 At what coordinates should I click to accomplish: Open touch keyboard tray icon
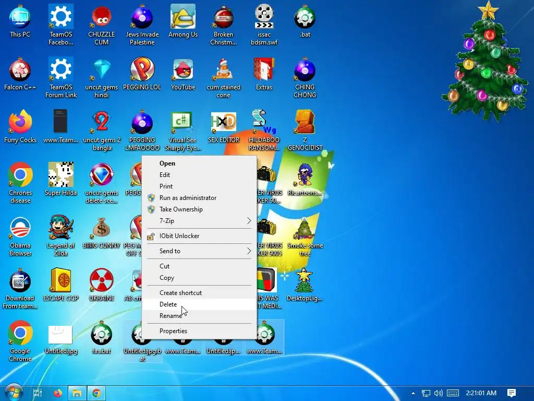click(453, 393)
